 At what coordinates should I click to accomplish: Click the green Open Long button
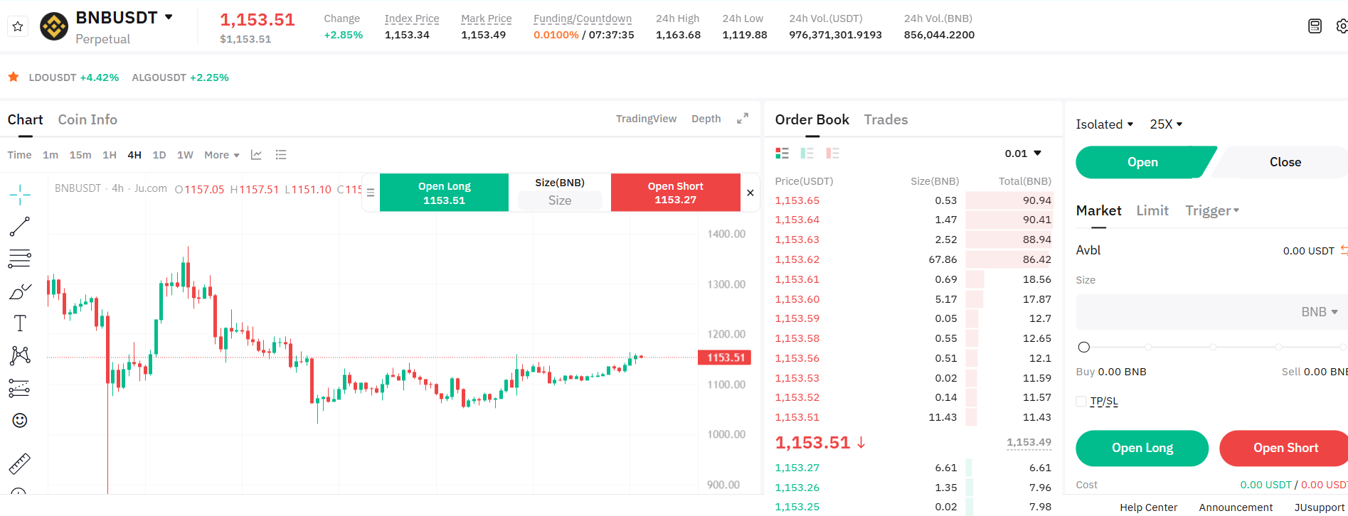1142,448
